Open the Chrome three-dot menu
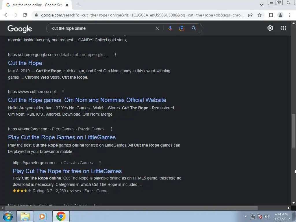 tap(290, 15)
